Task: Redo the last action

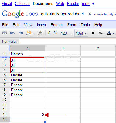Action: (21, 33)
